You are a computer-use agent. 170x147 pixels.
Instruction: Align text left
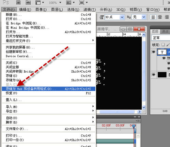(x=153, y=17)
